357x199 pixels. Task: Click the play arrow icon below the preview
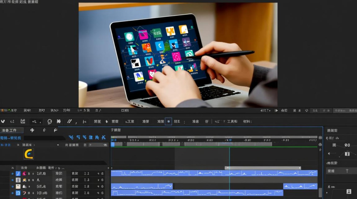276,110
